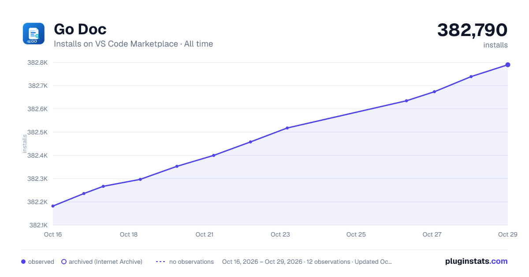Click the '12 observations' date range footer text
Screen dimensions: 529x277
tap(307, 262)
